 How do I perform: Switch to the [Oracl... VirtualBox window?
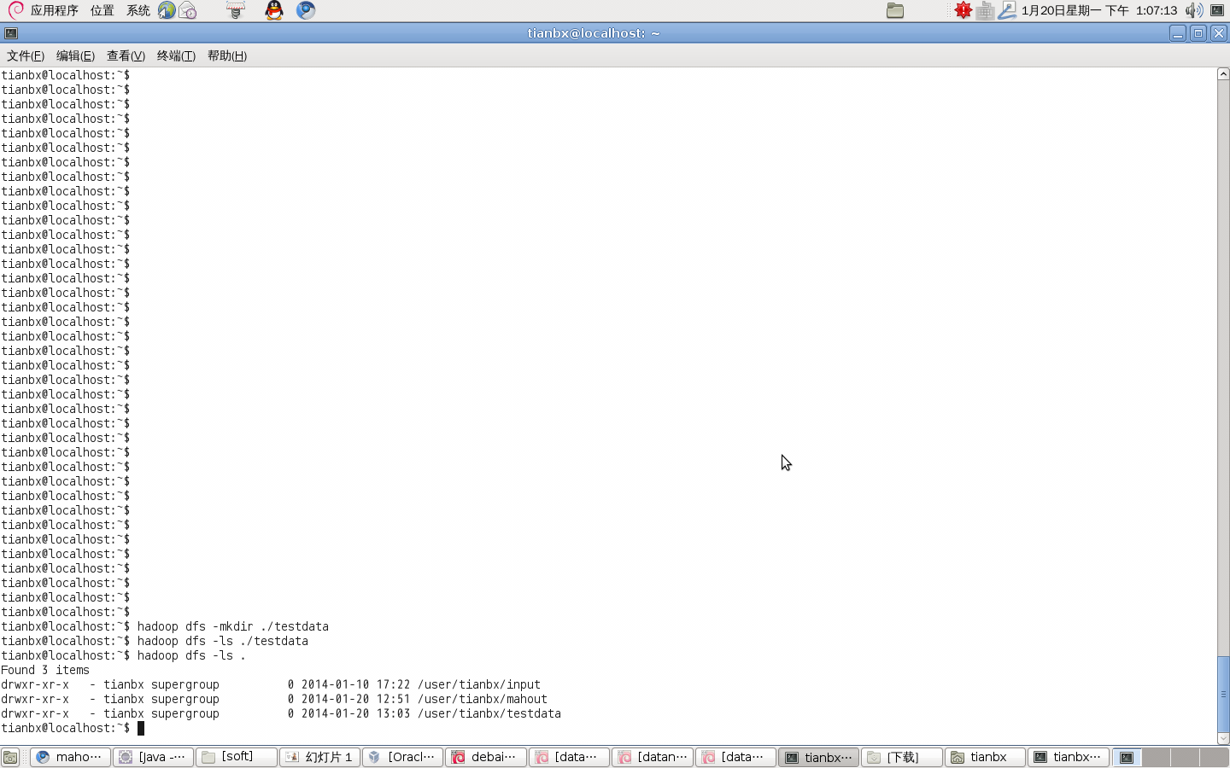coord(402,757)
